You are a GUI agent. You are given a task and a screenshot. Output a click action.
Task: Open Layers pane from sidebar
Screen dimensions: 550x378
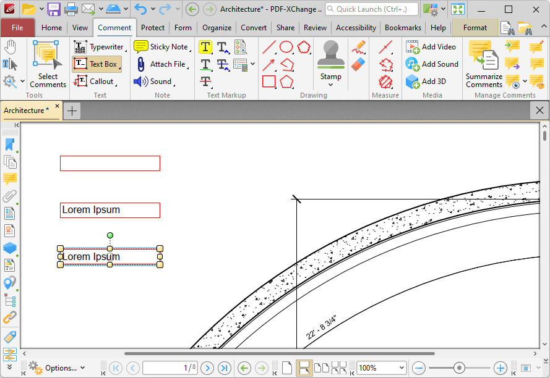[10, 248]
